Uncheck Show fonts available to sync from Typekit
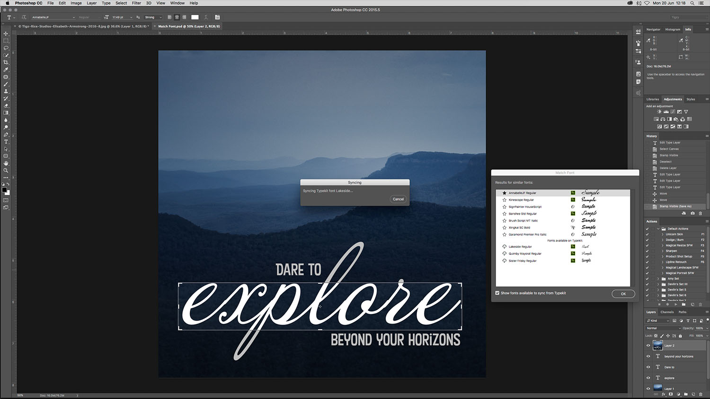This screenshot has width=710, height=399. [497, 293]
